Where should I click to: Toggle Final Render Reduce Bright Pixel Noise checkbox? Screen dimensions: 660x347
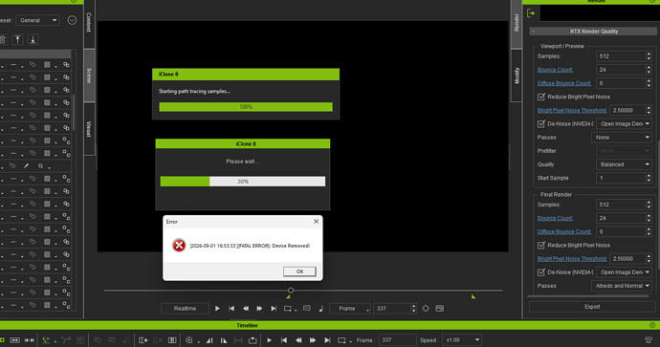[x=541, y=246]
